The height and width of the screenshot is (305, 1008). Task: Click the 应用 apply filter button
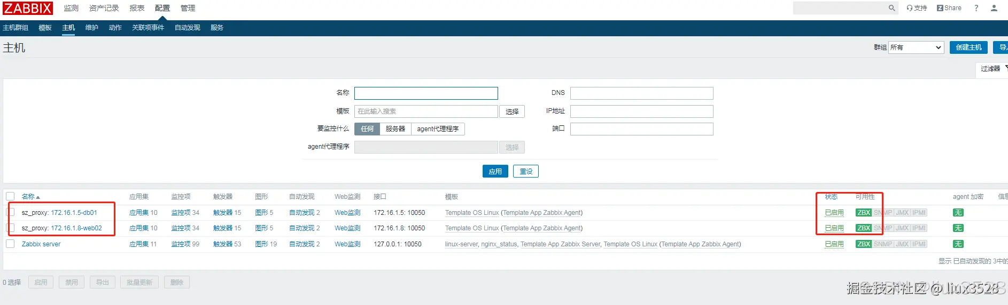pos(495,171)
